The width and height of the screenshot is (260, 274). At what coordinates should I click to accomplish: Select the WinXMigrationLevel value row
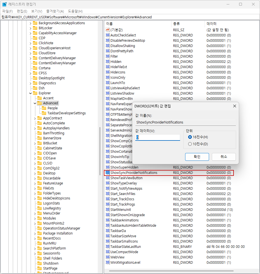[169, 263]
